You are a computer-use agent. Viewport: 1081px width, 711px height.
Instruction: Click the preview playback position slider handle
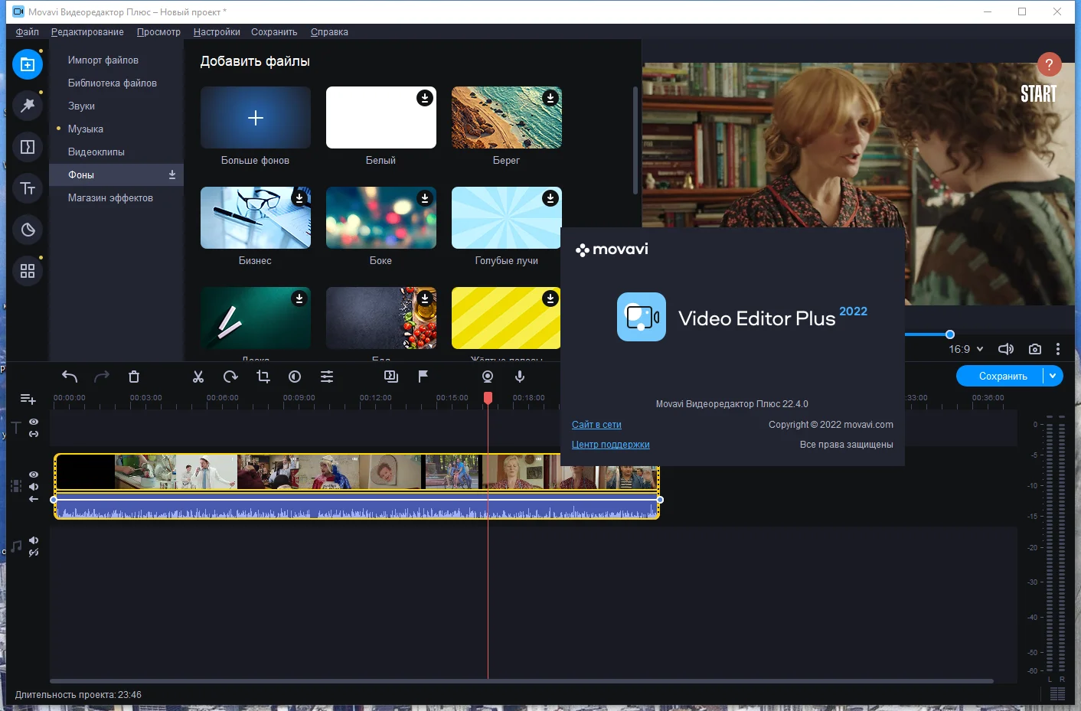[950, 334]
